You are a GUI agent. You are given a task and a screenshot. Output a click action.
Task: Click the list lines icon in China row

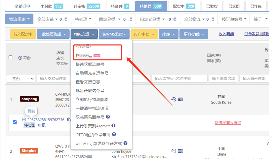click(x=180, y=151)
